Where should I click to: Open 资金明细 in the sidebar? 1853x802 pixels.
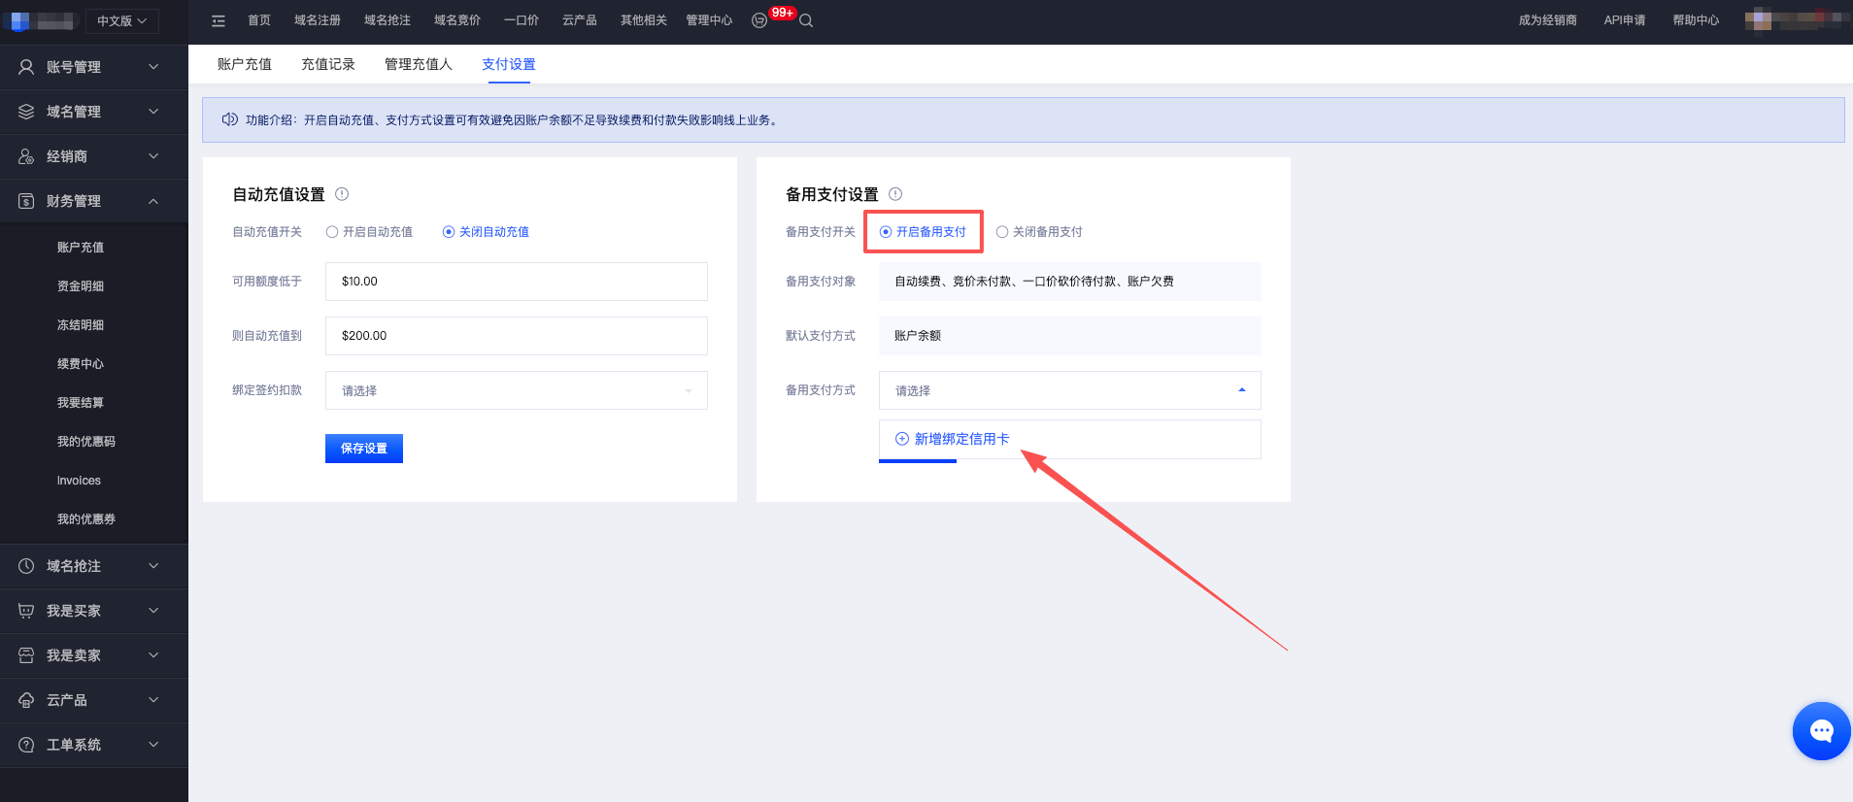coord(81,286)
